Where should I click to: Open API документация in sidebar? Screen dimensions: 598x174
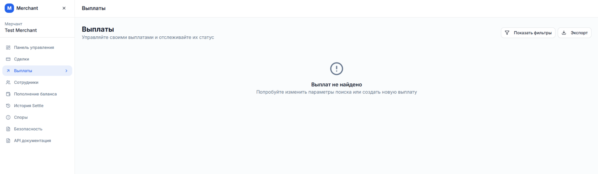[32, 140]
